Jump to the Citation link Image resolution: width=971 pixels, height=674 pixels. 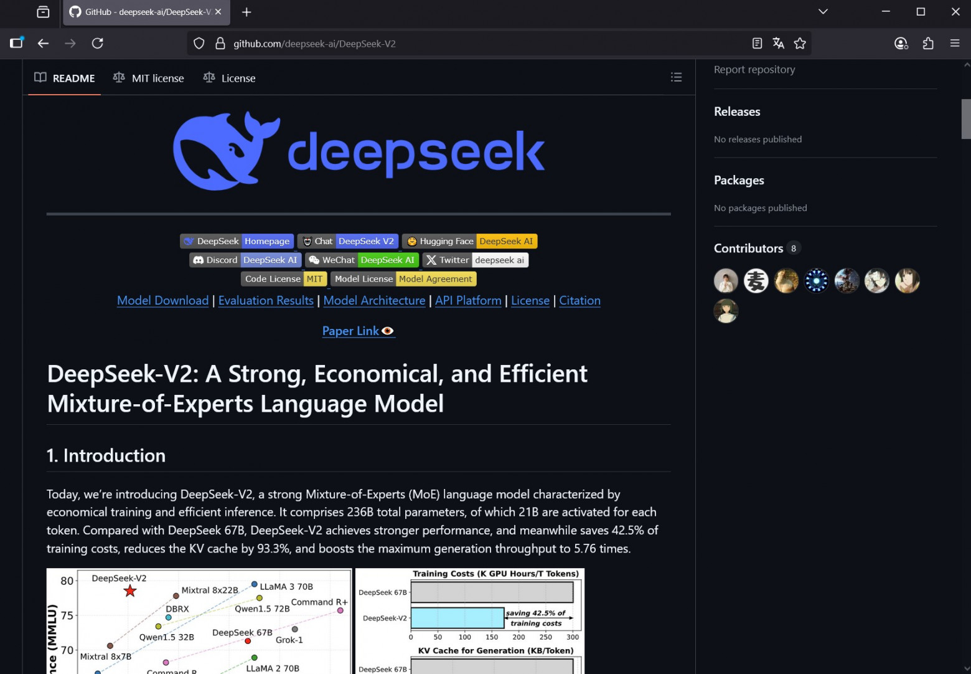pos(579,300)
